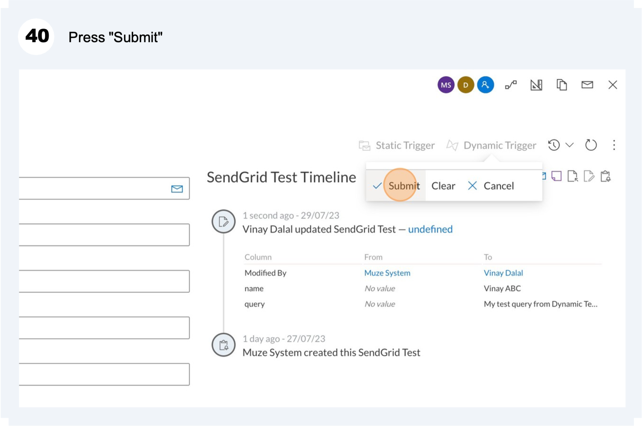643x428 pixels.
Task: Click the clipboard created timeline marker
Action: pyautogui.click(x=224, y=345)
